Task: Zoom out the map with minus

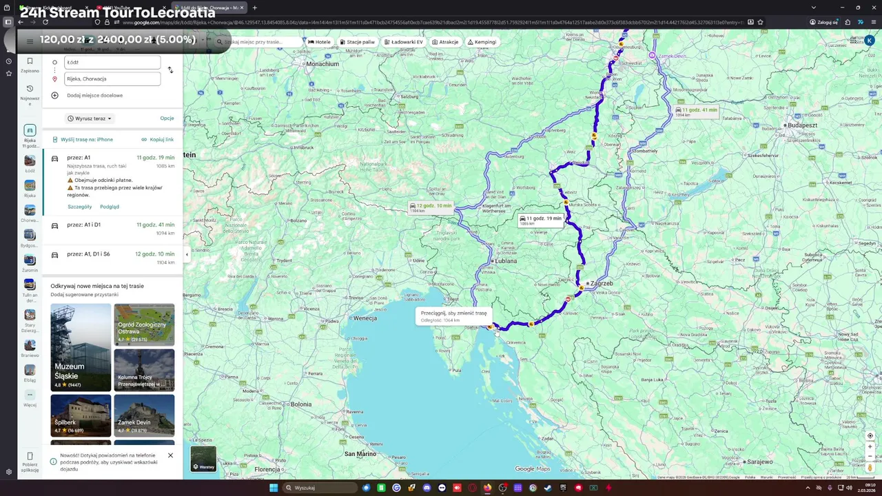Action: [870, 456]
